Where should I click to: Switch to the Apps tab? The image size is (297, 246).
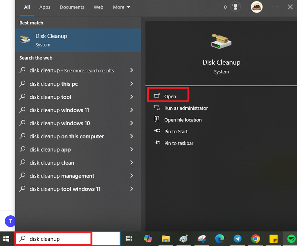click(x=45, y=7)
